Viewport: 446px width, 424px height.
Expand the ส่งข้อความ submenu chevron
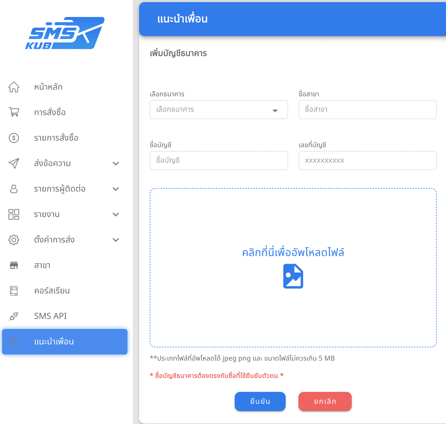coord(116,163)
